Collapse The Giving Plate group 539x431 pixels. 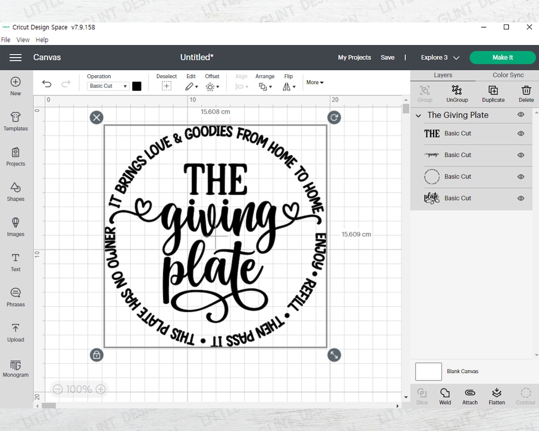coord(418,115)
